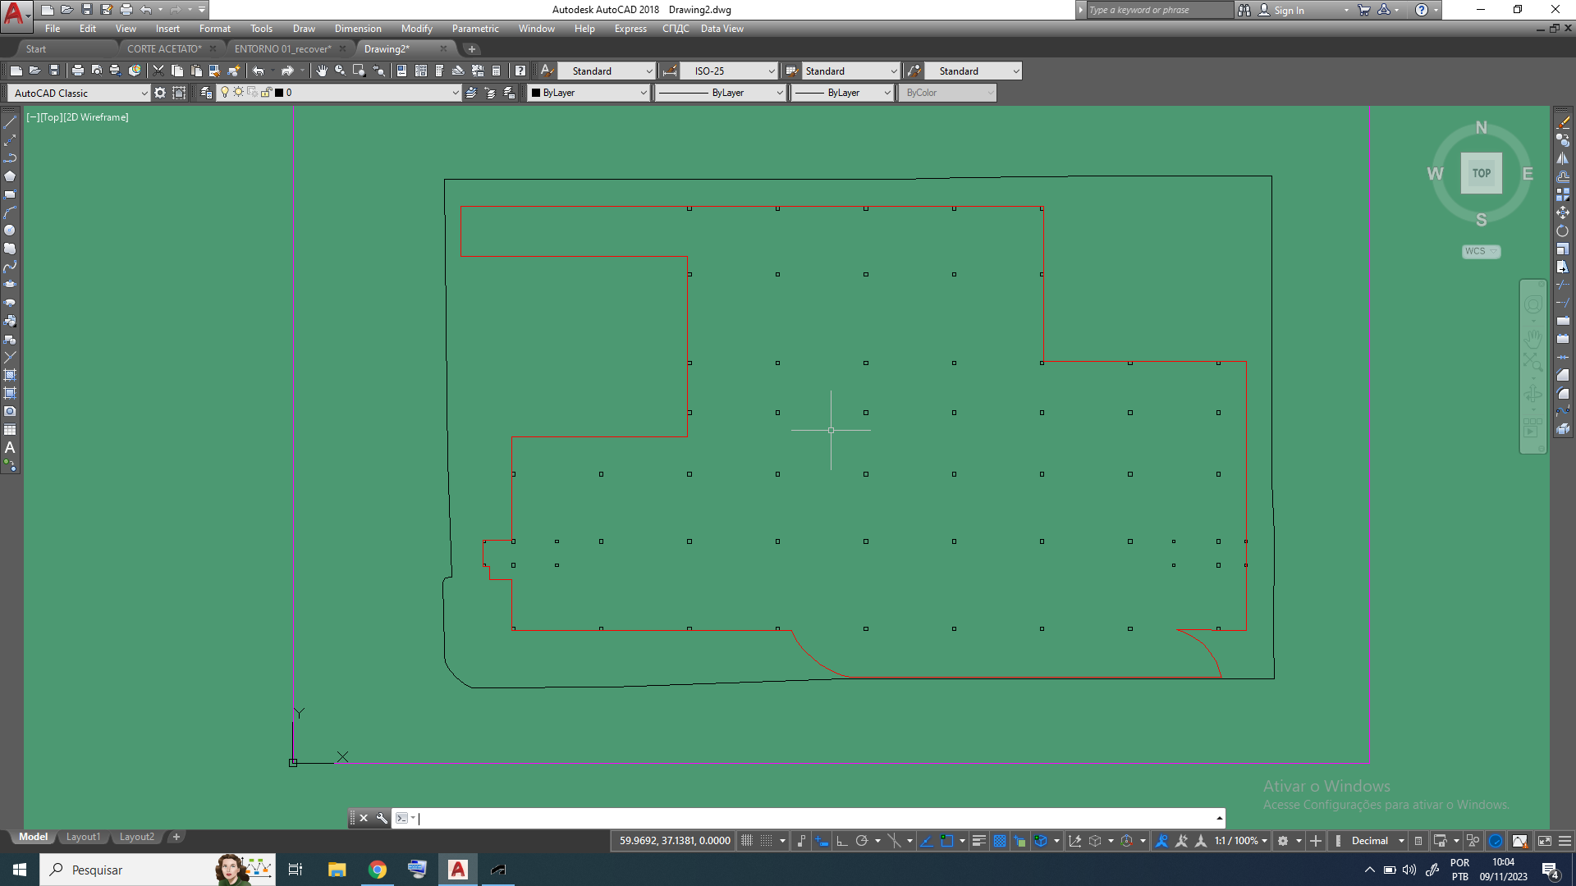Screen dimensions: 1576x886
Task: Open Layer Properties Manager icon
Action: [206, 93]
